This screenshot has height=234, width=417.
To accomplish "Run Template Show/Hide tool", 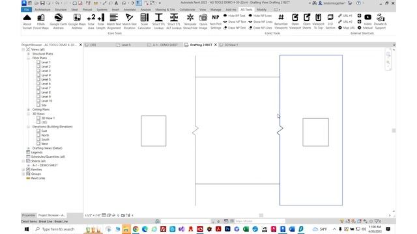I will click(x=190, y=21).
